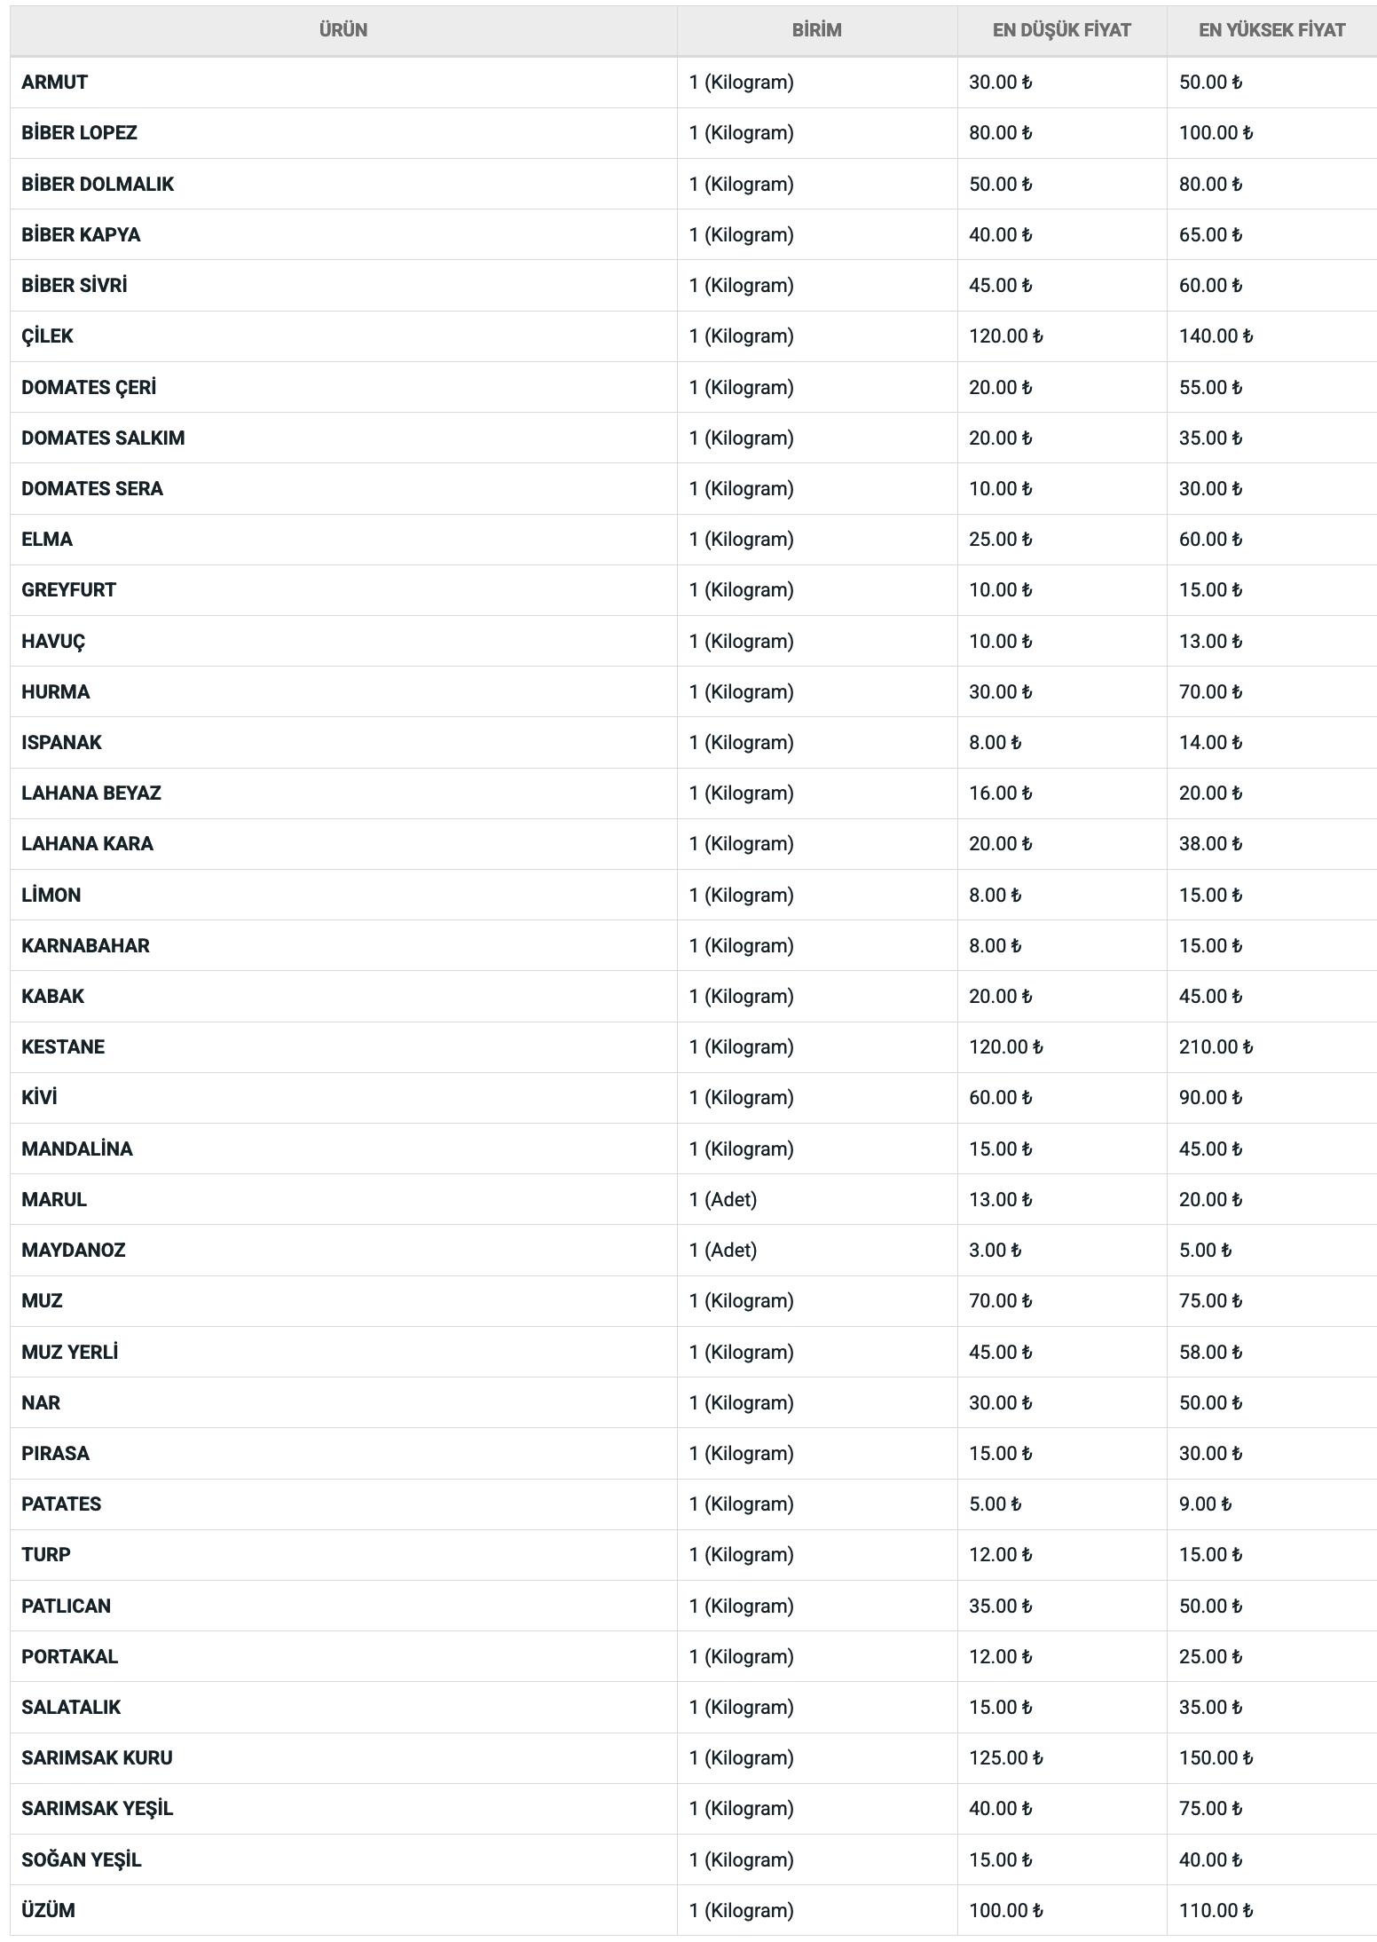Click the BİRİM column header
The image size is (1377, 1942).
(x=816, y=30)
